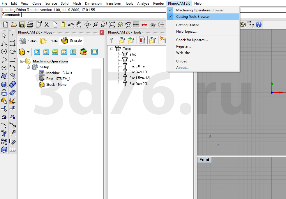
Task: Click the red car icon in the toolbar
Action: click(144, 25)
